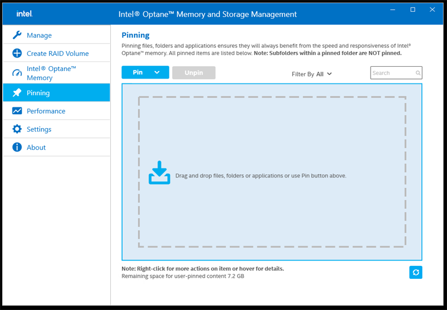Click the chart icon beside Performance
Screen dimensions: 447x310
17,111
